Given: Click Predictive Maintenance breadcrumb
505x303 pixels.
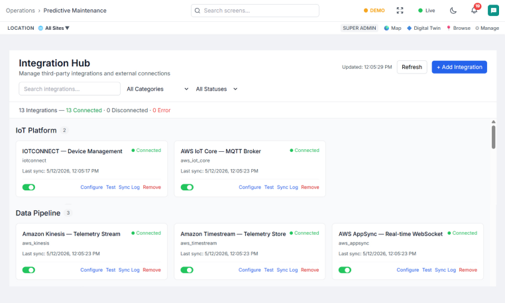Looking at the screenshot, I should pos(75,11).
